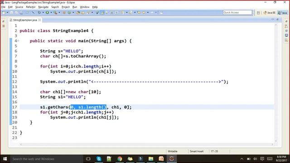Viewport: 290px width, 163px height.
Task: Open the Search toolbar dropdown arrow
Action: click(x=92, y=13)
